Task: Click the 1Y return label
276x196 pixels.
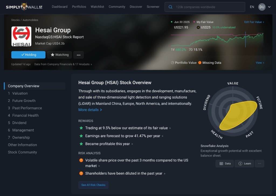Action: (178, 50)
